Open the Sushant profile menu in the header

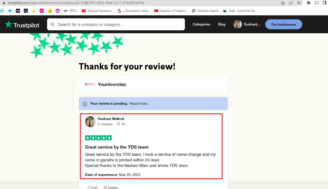[247, 24]
